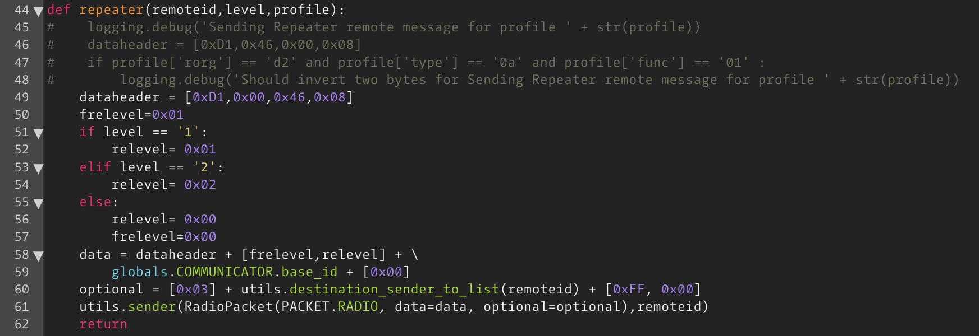Fold the multi-line data assignment at line 58
Image resolution: width=979 pixels, height=336 pixels.
(38, 256)
